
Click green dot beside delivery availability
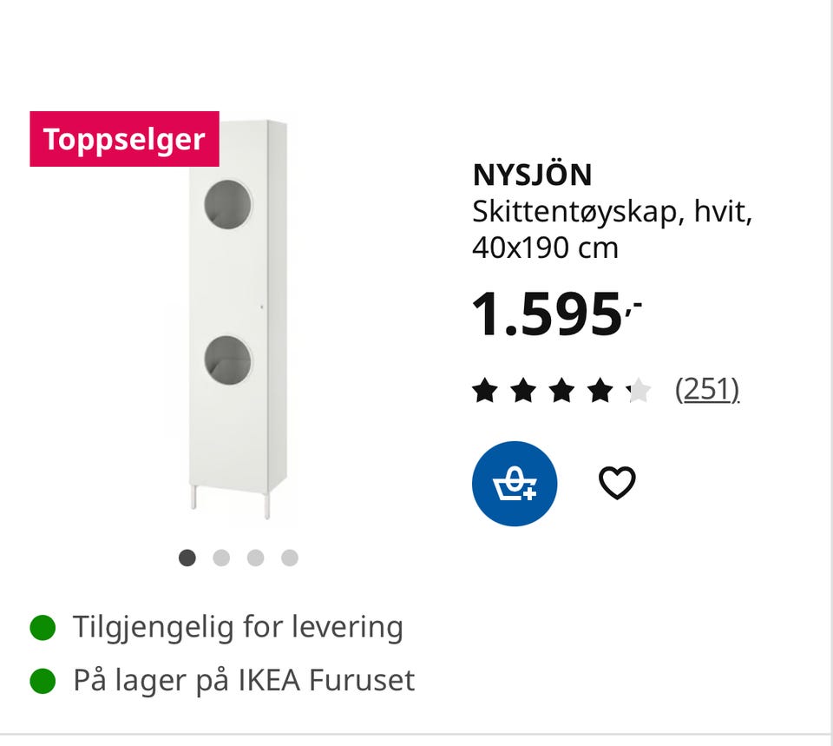pos(43,627)
